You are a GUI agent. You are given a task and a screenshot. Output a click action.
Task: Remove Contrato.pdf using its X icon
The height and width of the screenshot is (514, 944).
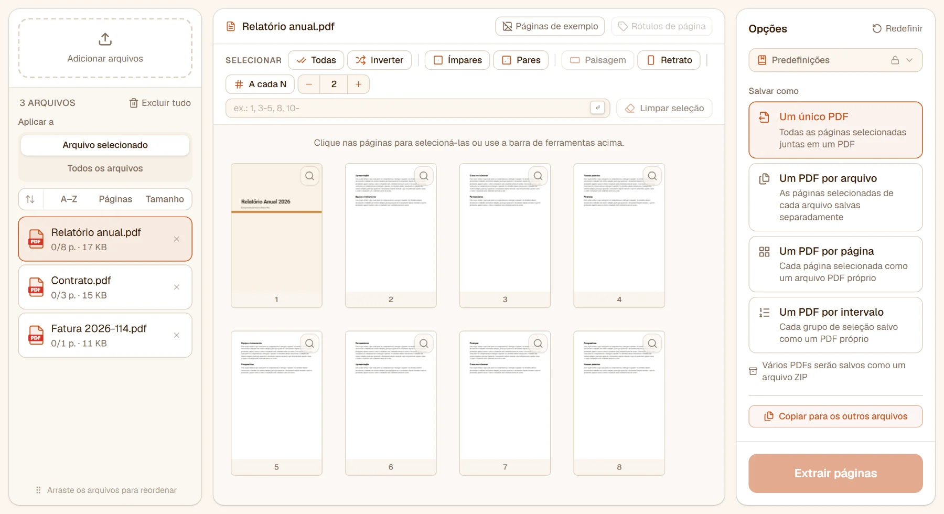click(x=177, y=287)
